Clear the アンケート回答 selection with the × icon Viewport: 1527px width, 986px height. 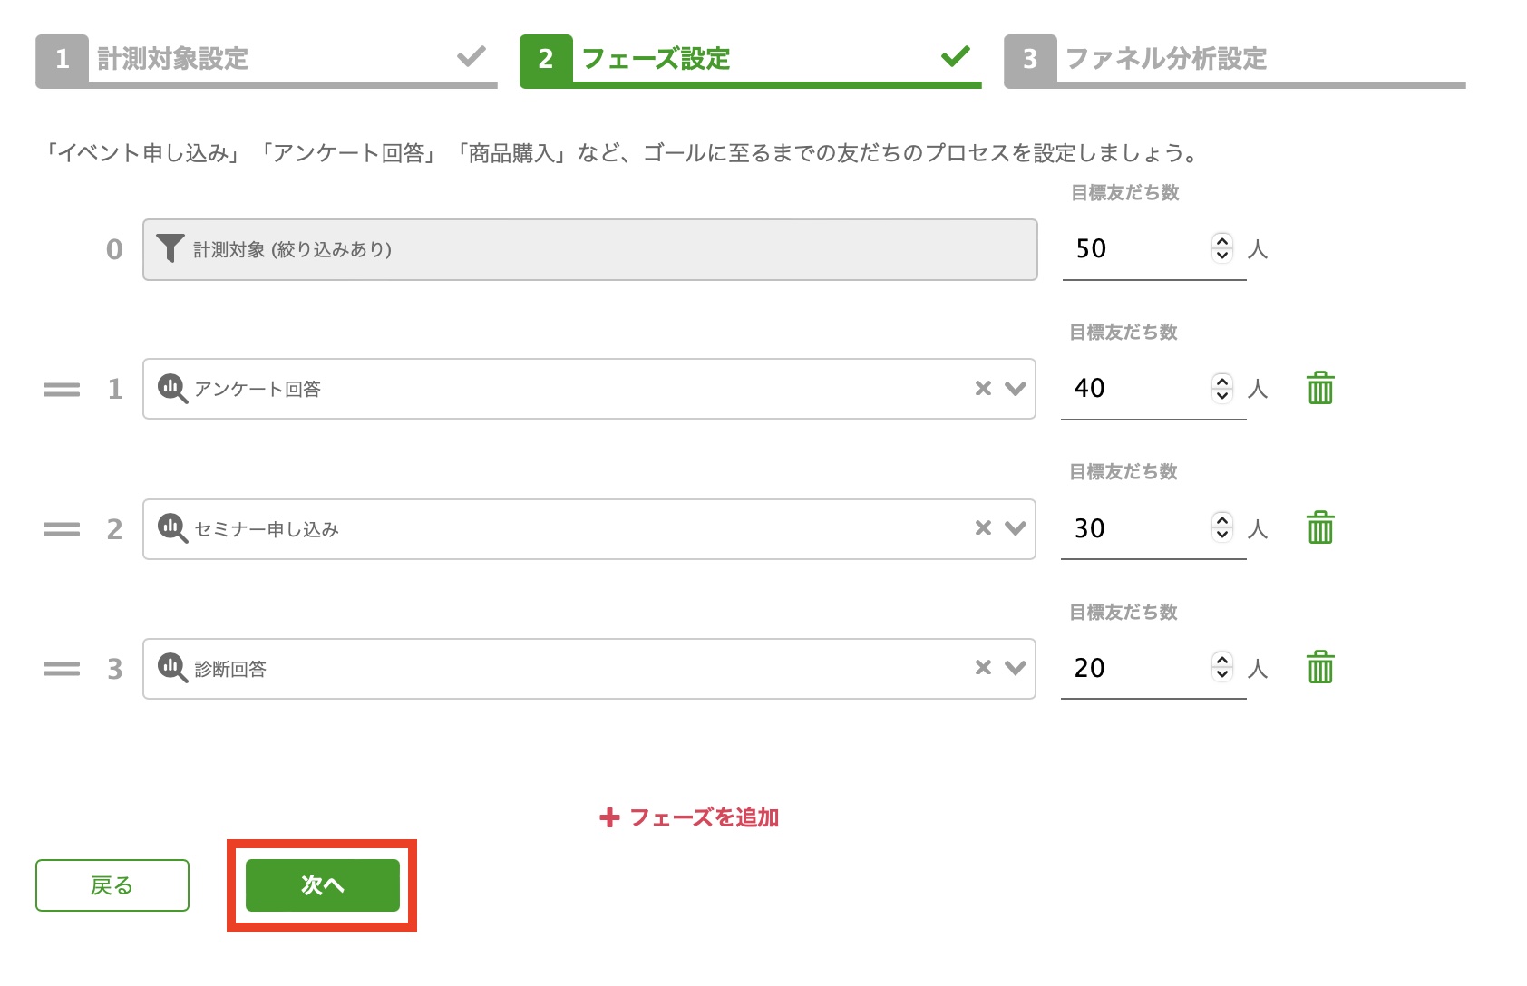982,389
